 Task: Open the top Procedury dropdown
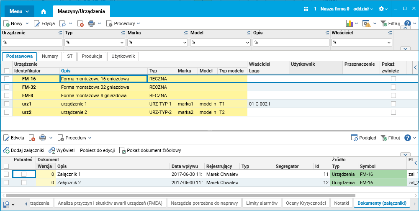(123, 24)
